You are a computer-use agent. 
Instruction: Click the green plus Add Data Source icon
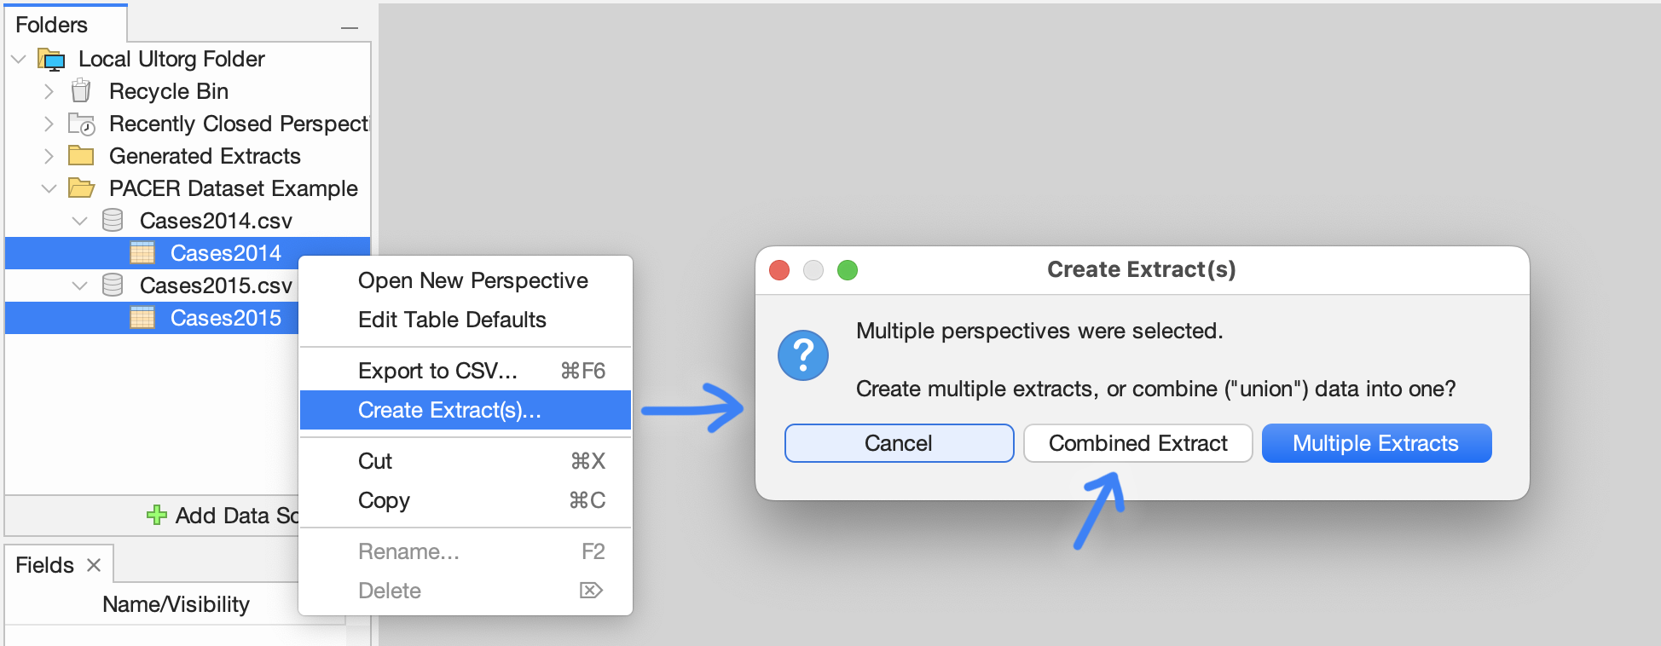point(156,515)
